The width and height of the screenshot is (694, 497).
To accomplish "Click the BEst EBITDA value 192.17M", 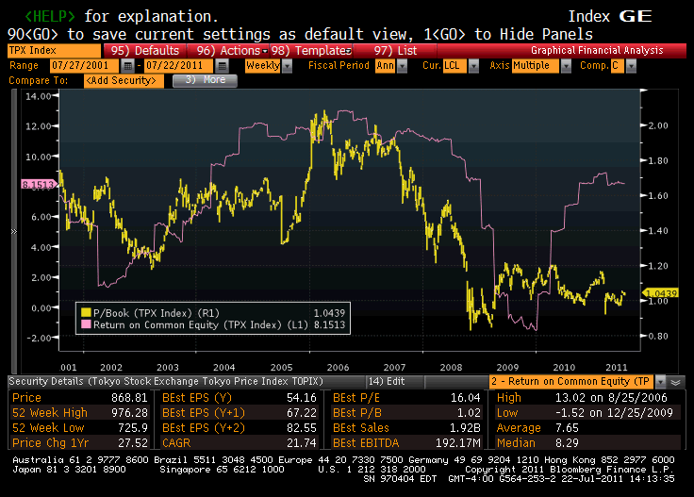I will 458,443.
